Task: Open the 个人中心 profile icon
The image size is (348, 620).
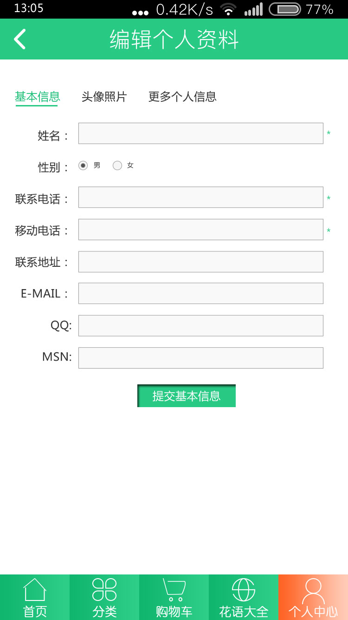Action: (313, 590)
